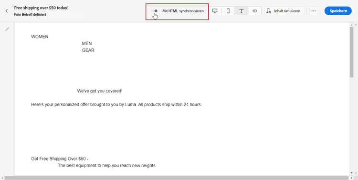
Task: Click the best equipment to reach new heights line
Action: 106,165
